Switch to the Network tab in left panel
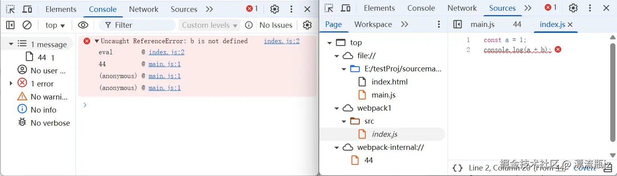This screenshot has height=176, width=617. click(x=144, y=9)
